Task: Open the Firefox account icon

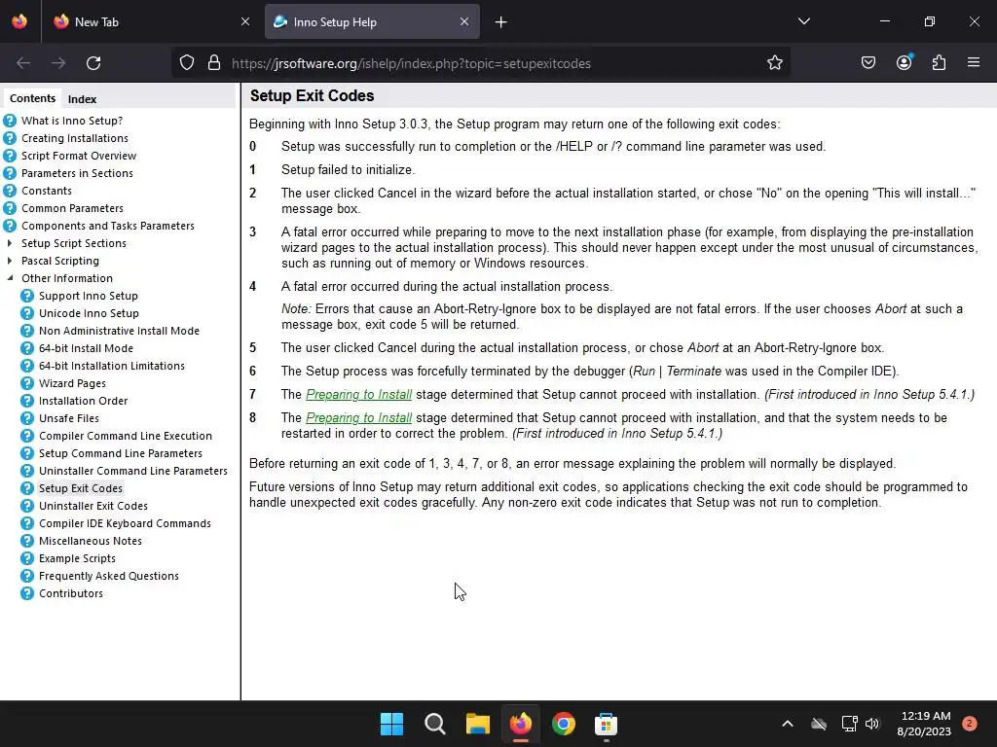Action: click(x=904, y=63)
